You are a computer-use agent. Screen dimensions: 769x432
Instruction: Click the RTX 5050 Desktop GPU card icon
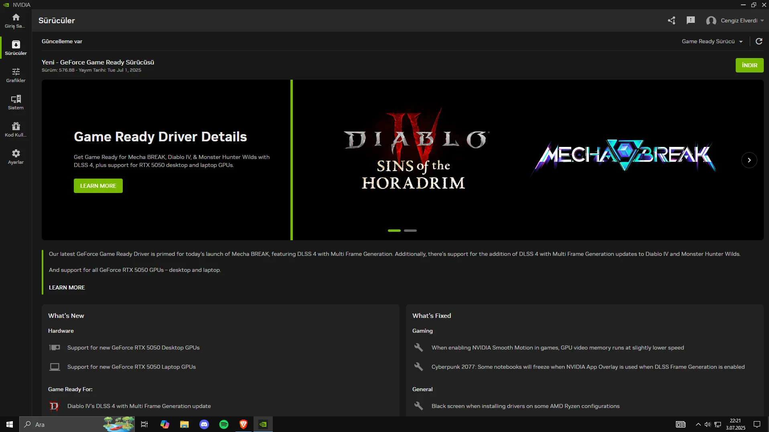[x=55, y=348]
